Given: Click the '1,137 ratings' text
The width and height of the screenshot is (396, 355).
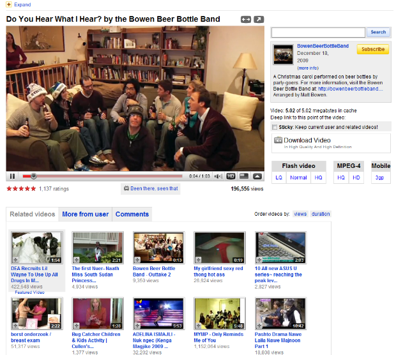Looking at the screenshot, I should click(54, 189).
